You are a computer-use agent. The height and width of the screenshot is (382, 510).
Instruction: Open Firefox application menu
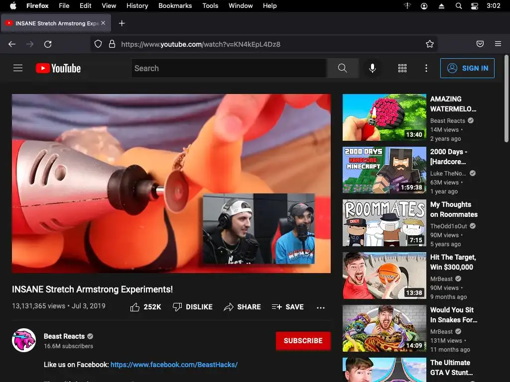(x=498, y=44)
